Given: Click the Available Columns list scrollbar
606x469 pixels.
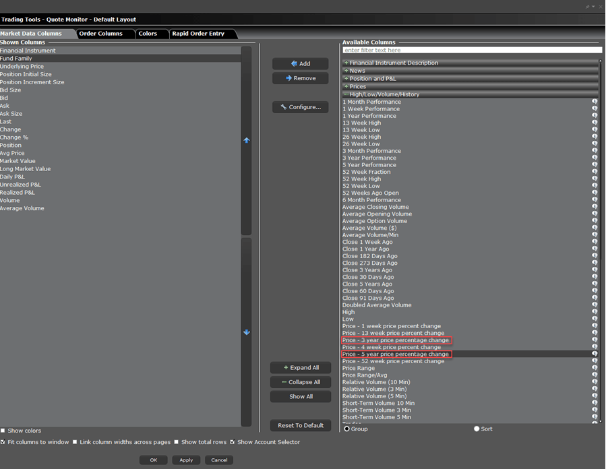Looking at the screenshot, I should coord(602,236).
